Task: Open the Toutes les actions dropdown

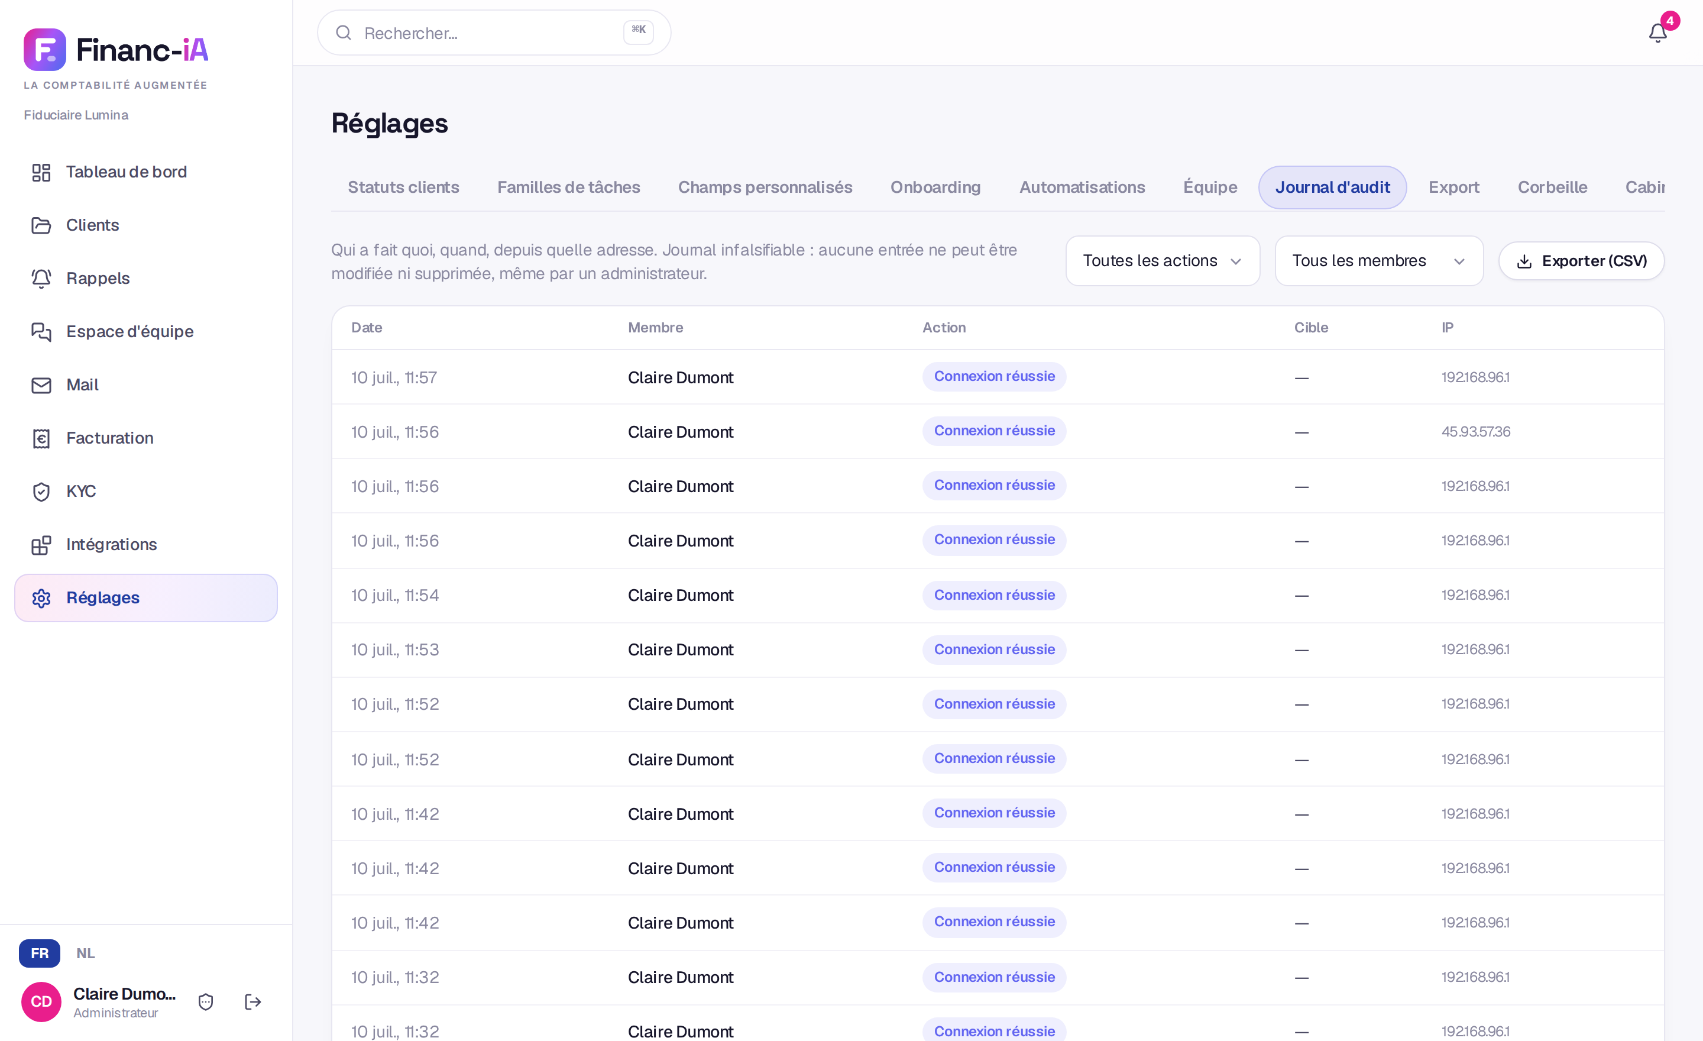Action: [x=1163, y=261]
